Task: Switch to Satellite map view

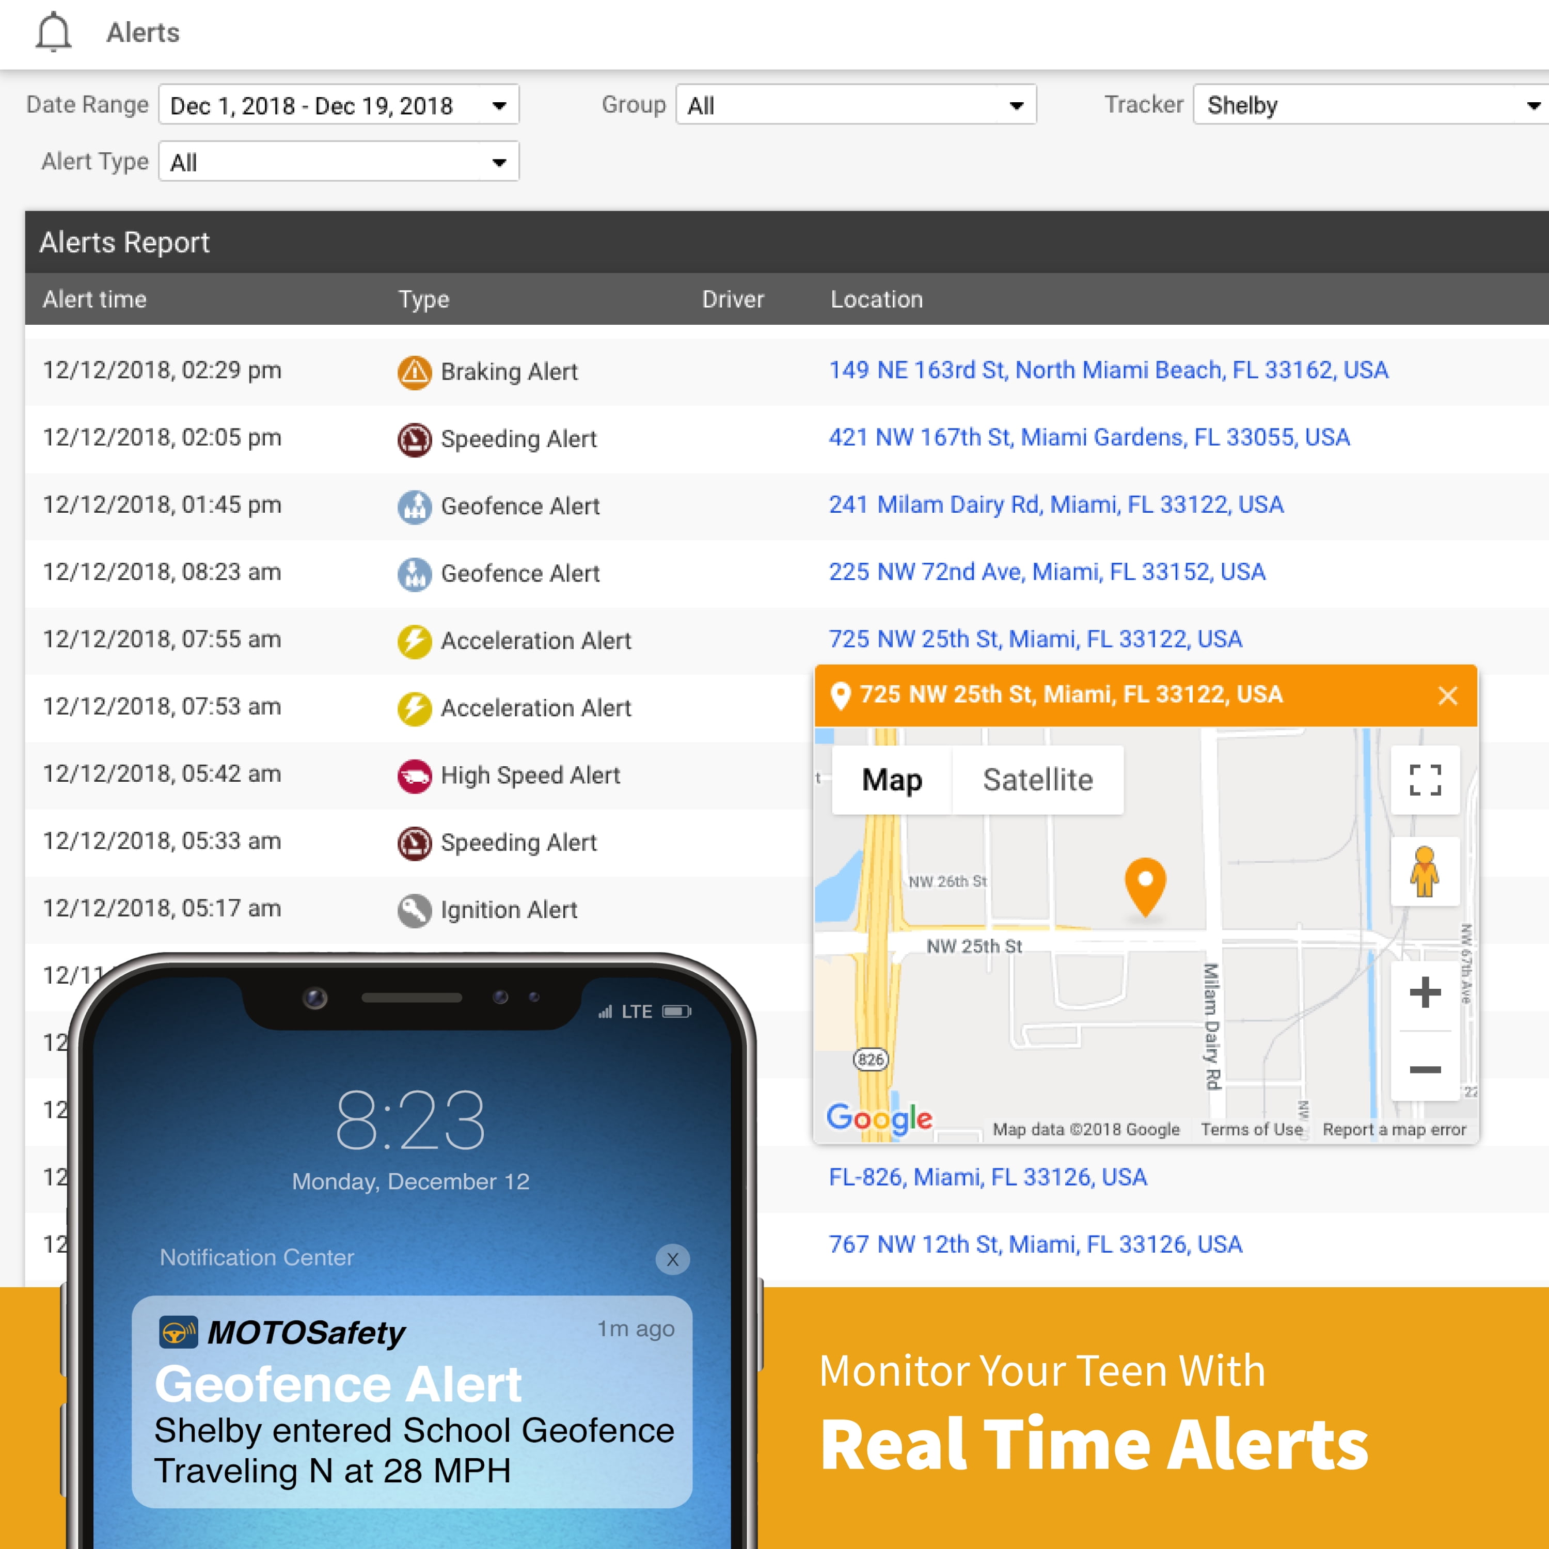Action: pyautogui.click(x=1037, y=779)
